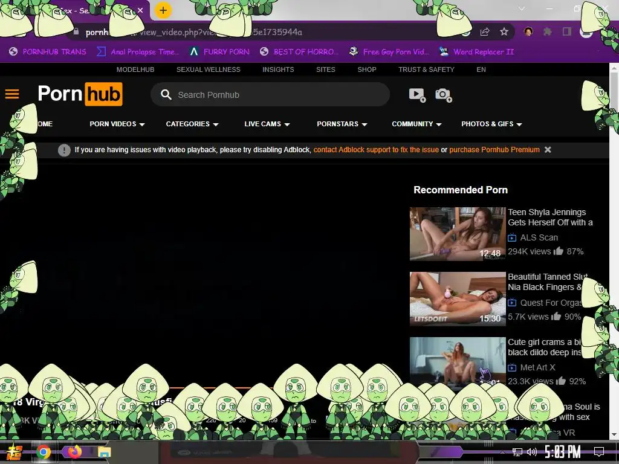This screenshot has width=619, height=464.
Task: Expand the PORN VIDEOS dropdown
Action: point(117,124)
